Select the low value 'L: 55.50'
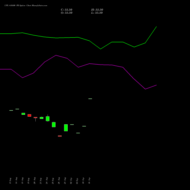The height and width of the screenshot is (190, 190). point(97,13)
